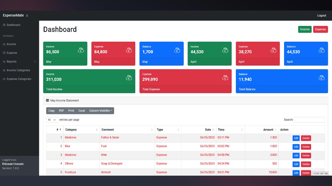Open the entries per page dropdown

pos(52,120)
